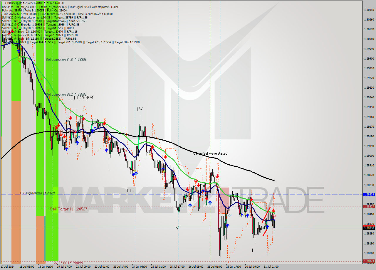The width and height of the screenshot is (376, 270).
Task: Click price level 1.30350 on the axis
Action: pos(369,10)
